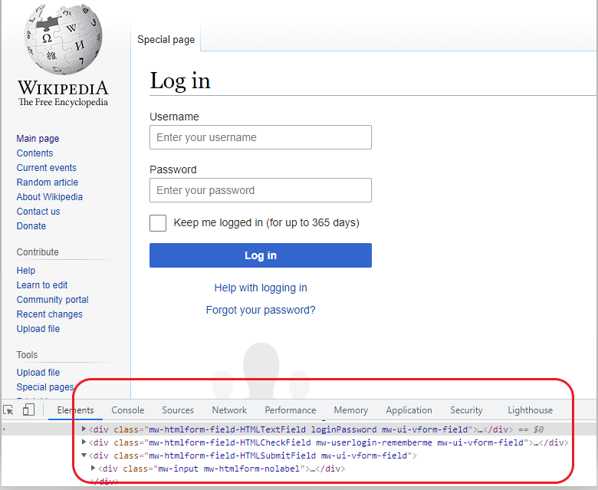Open the Performance tab
The image size is (598, 490).
pyautogui.click(x=291, y=410)
